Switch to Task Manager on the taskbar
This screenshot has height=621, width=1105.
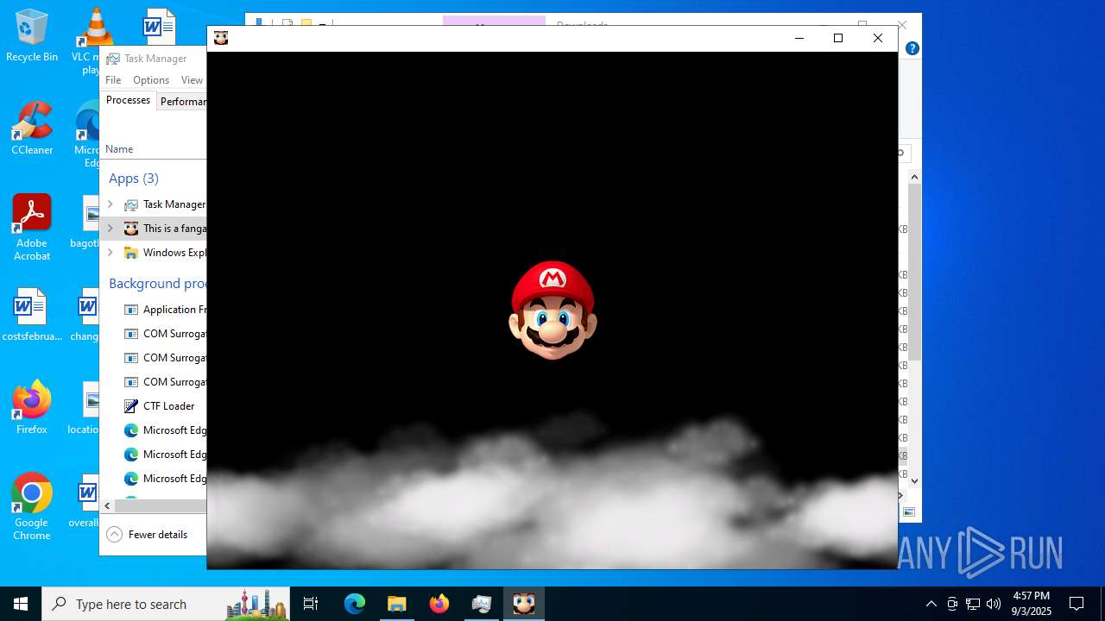coord(482,604)
